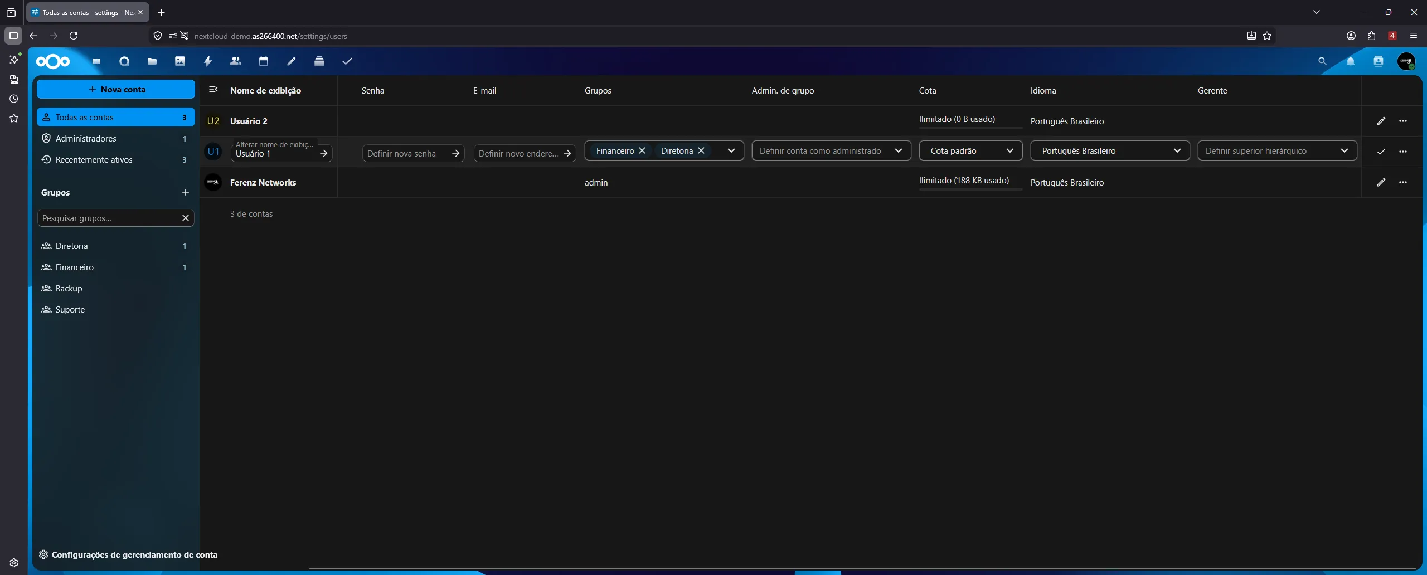Submit new password arrow

click(455, 153)
